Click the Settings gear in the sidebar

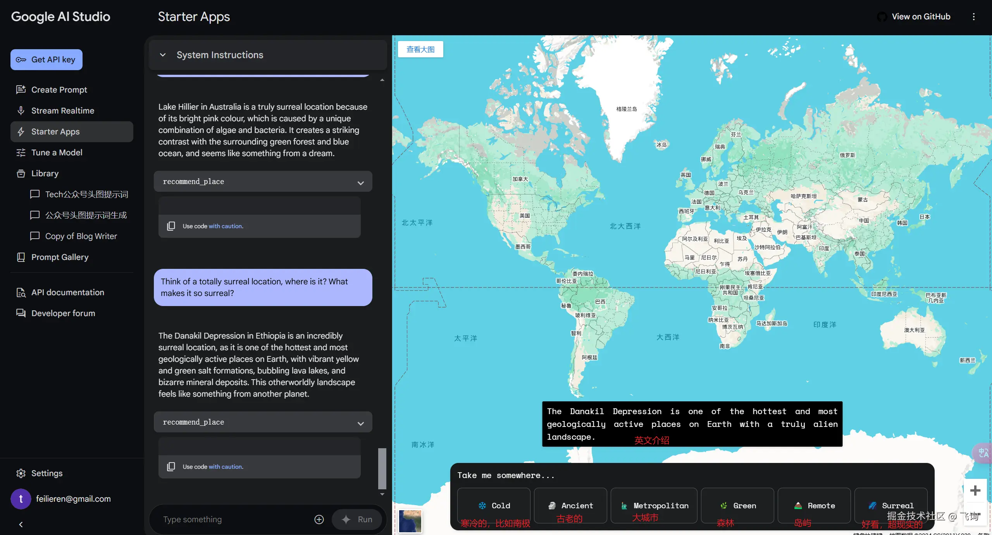21,473
